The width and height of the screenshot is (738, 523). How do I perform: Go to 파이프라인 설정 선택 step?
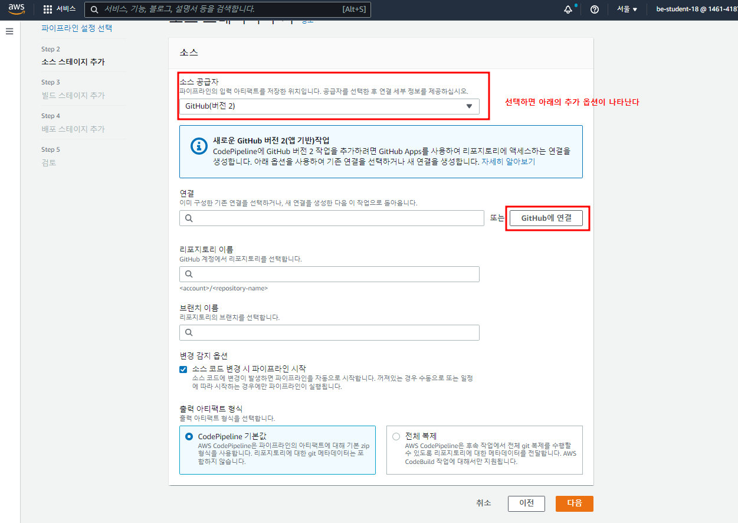[77, 28]
